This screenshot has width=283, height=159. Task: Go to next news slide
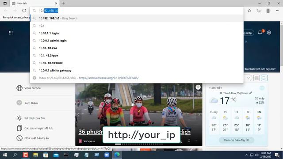(x=199, y=114)
